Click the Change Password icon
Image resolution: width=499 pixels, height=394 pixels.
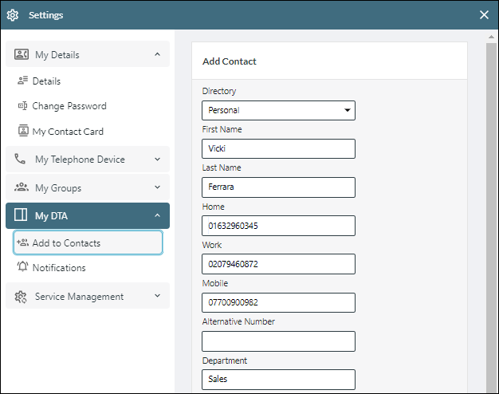point(22,106)
